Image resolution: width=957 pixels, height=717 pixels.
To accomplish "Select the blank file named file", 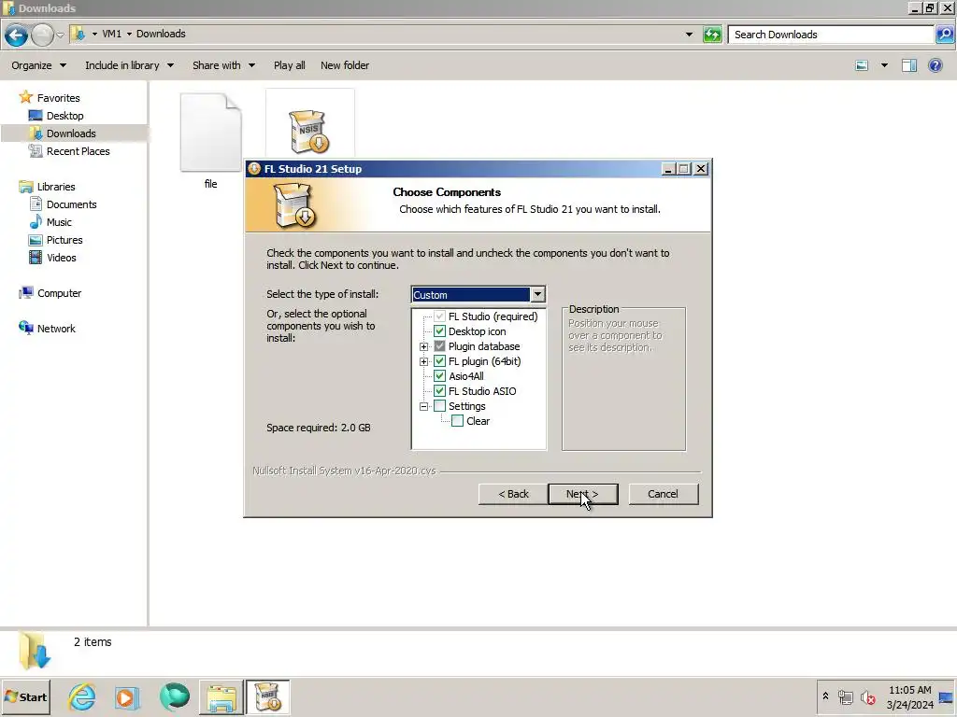I will (210, 142).
